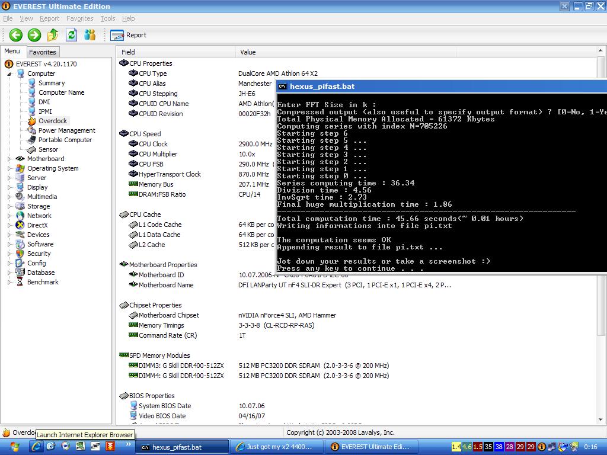Click the scroll down arrow of the list
Screen dimensions: 607x455
pyautogui.click(x=600, y=419)
